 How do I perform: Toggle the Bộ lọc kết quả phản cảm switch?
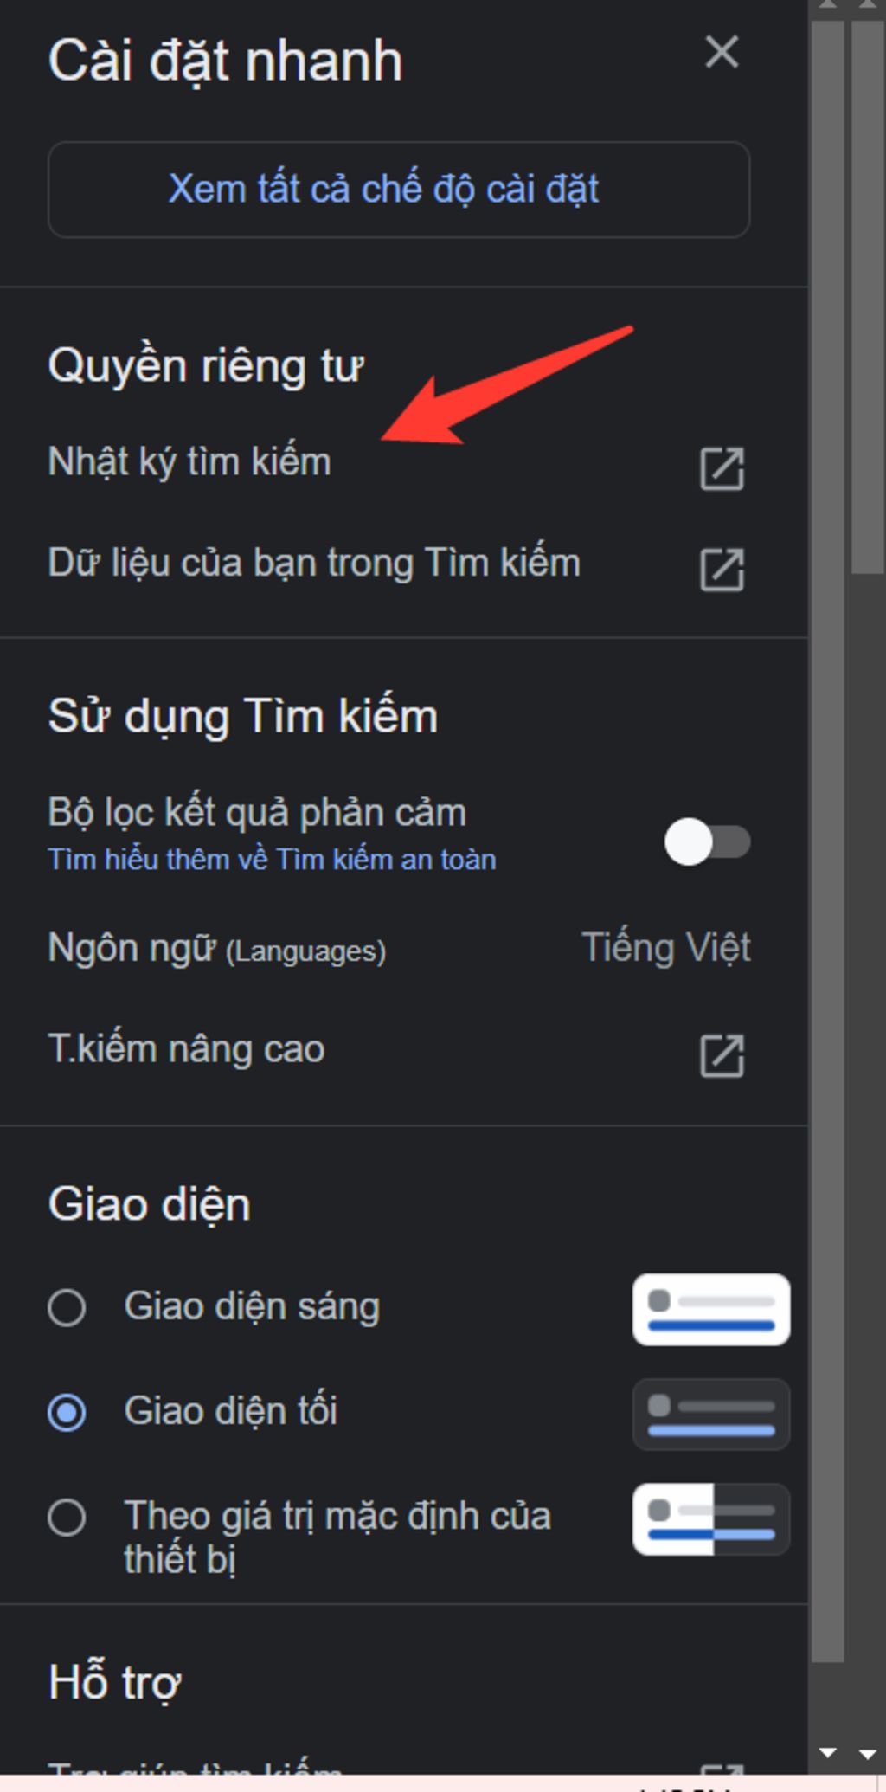pos(707,841)
